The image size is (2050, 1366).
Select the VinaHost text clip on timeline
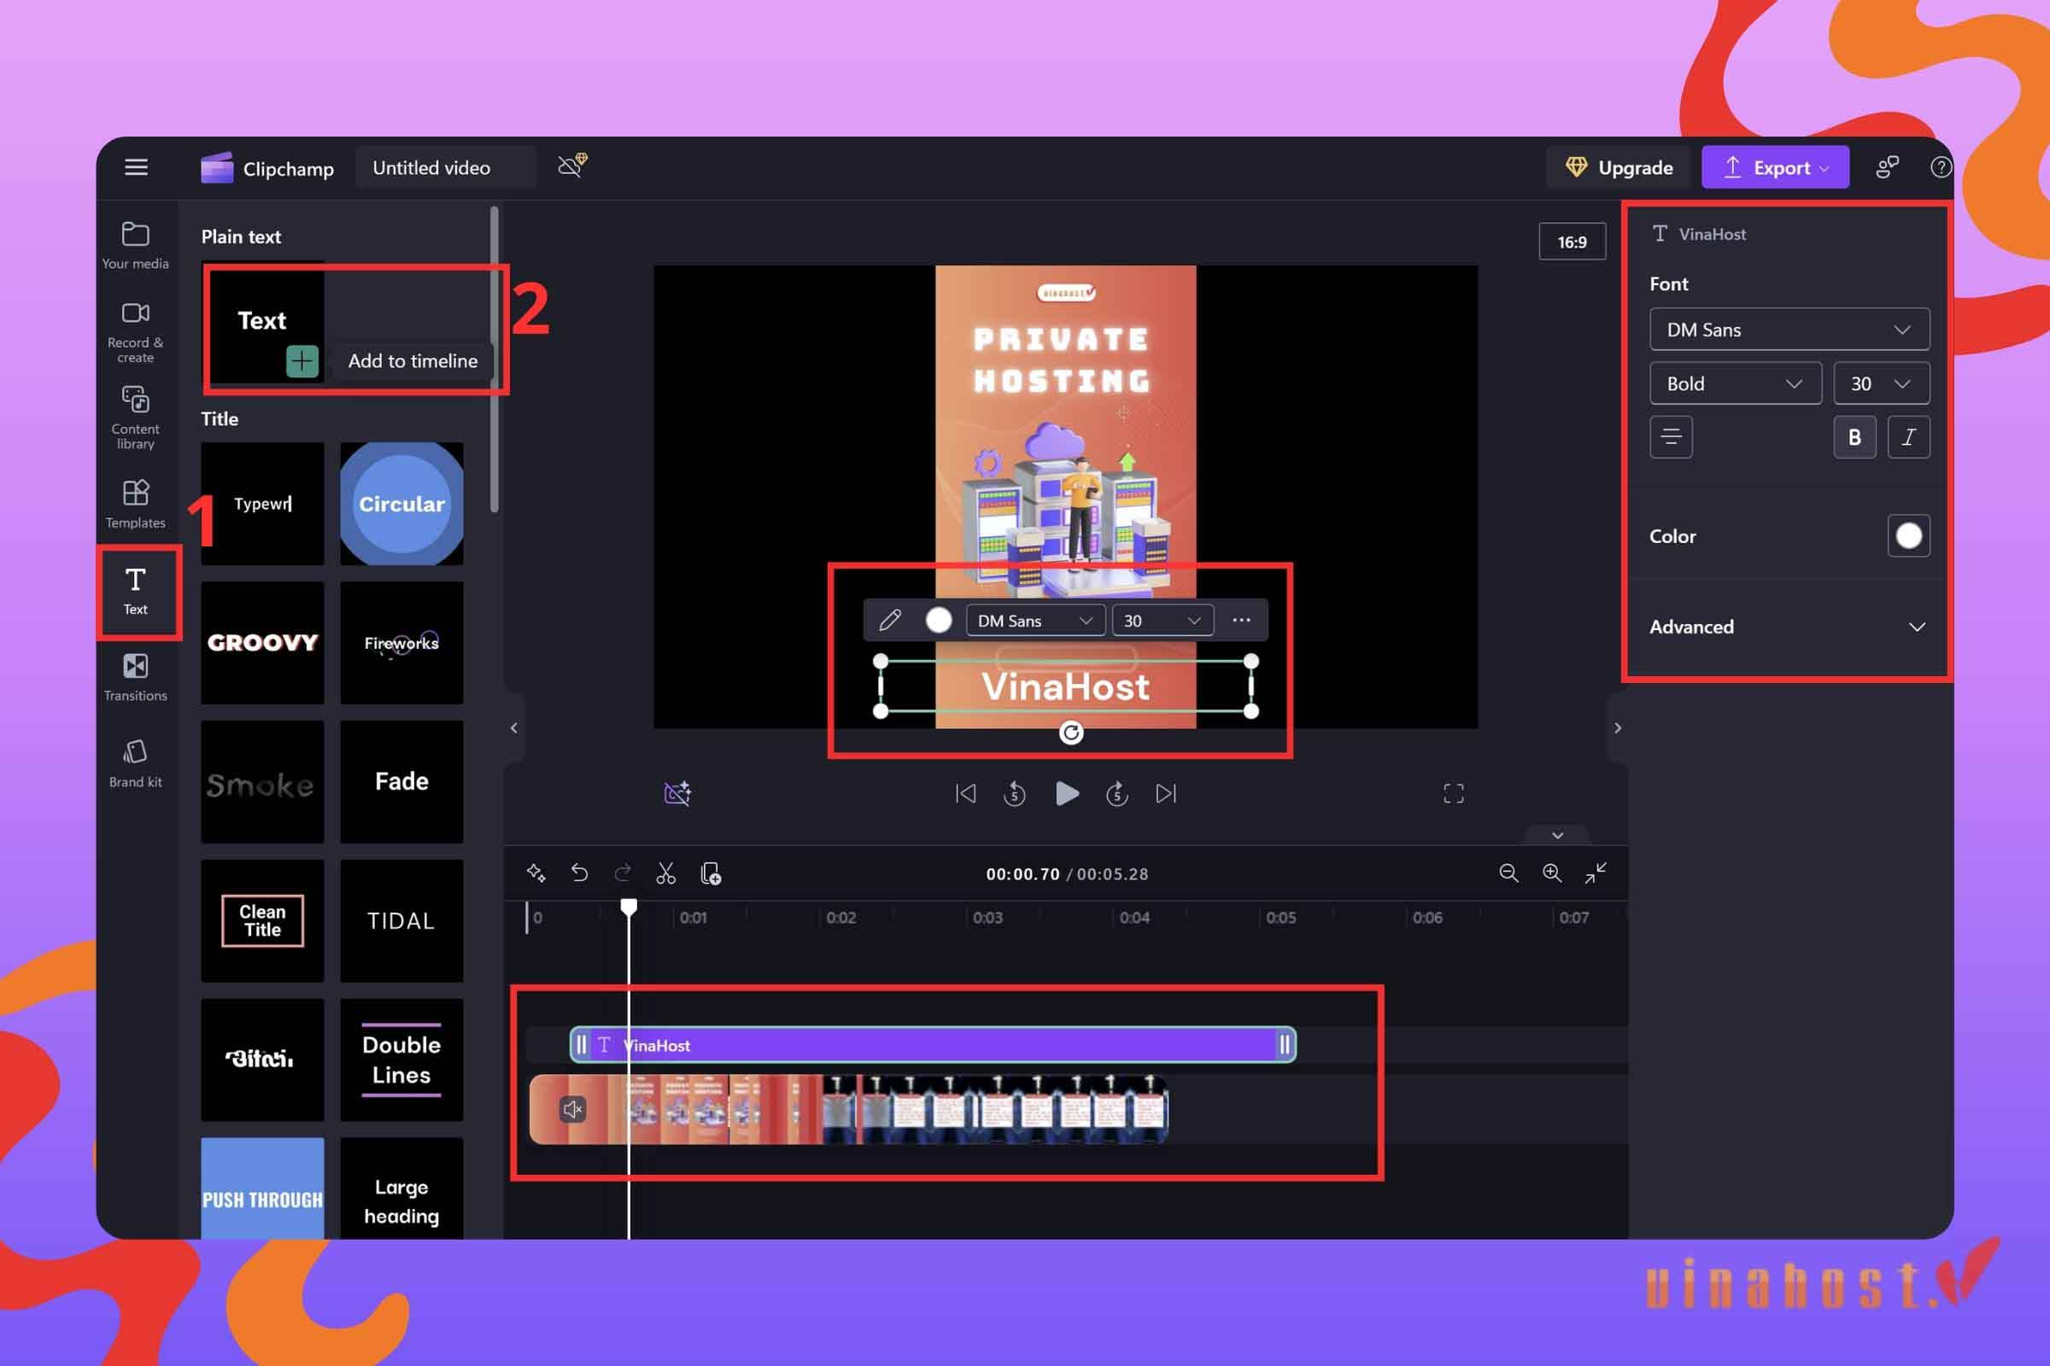tap(933, 1044)
